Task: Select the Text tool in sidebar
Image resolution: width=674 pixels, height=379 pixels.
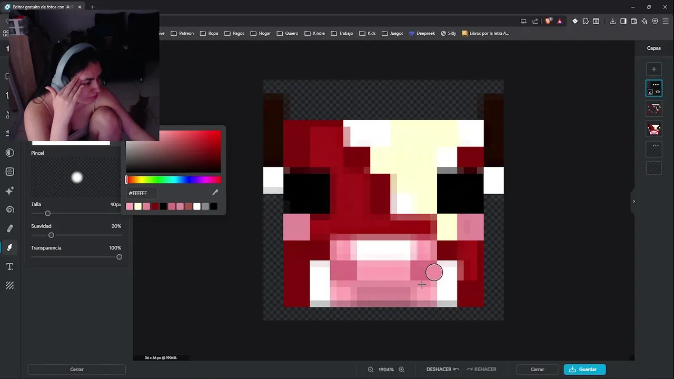Action: coord(9,266)
